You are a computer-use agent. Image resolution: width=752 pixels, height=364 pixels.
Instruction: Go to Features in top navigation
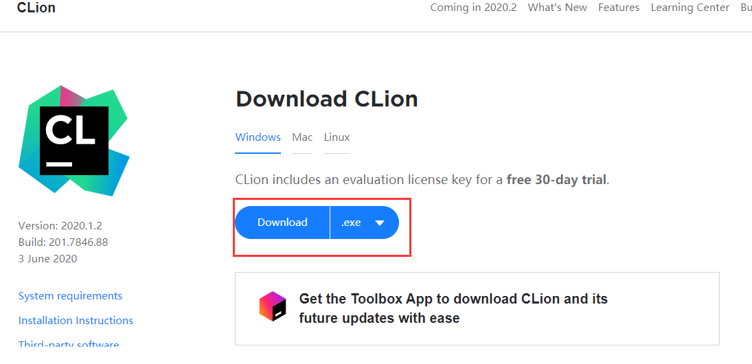[x=618, y=8]
